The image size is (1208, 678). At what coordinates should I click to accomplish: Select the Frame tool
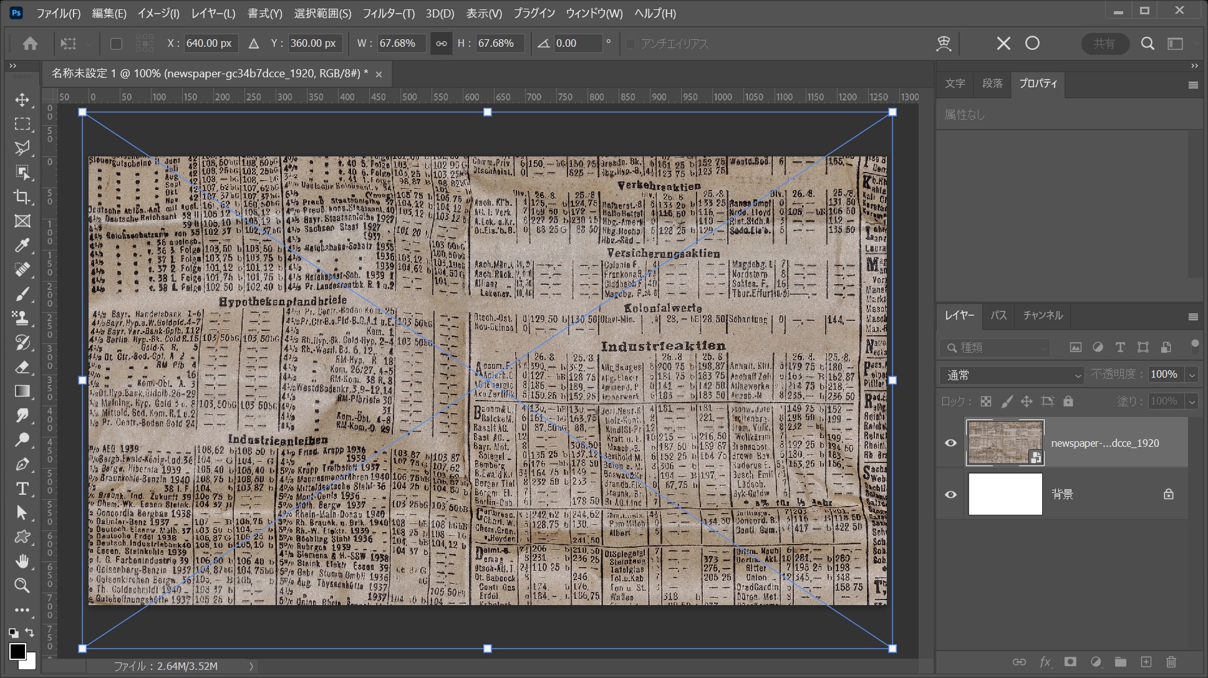[22, 221]
